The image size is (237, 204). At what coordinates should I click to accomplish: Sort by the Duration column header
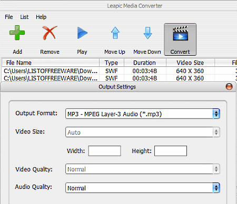(x=145, y=63)
